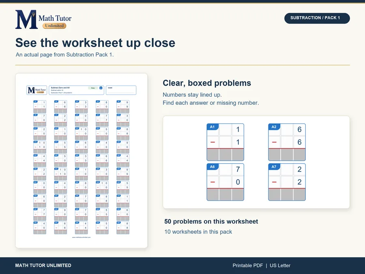Click the red minus sign in problem A6
The height and width of the screenshot is (274, 365).
pyautogui.click(x=213, y=182)
